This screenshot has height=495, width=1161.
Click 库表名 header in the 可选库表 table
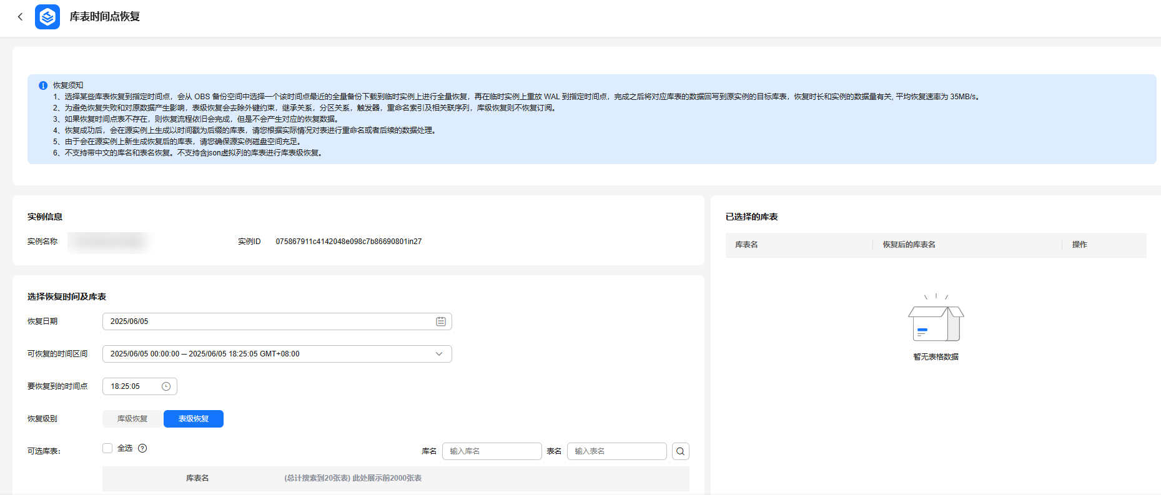[197, 478]
